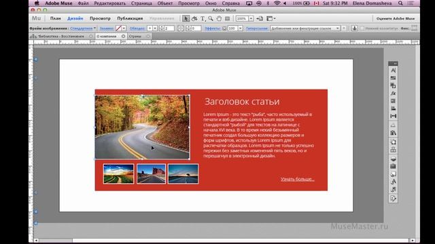The image size is (435, 244).
Task: Click the anchor link icon
Action: [x=354, y=28]
